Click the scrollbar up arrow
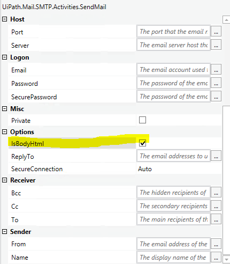Image resolution: width=230 pixels, height=264 pixels. click(x=226, y=20)
